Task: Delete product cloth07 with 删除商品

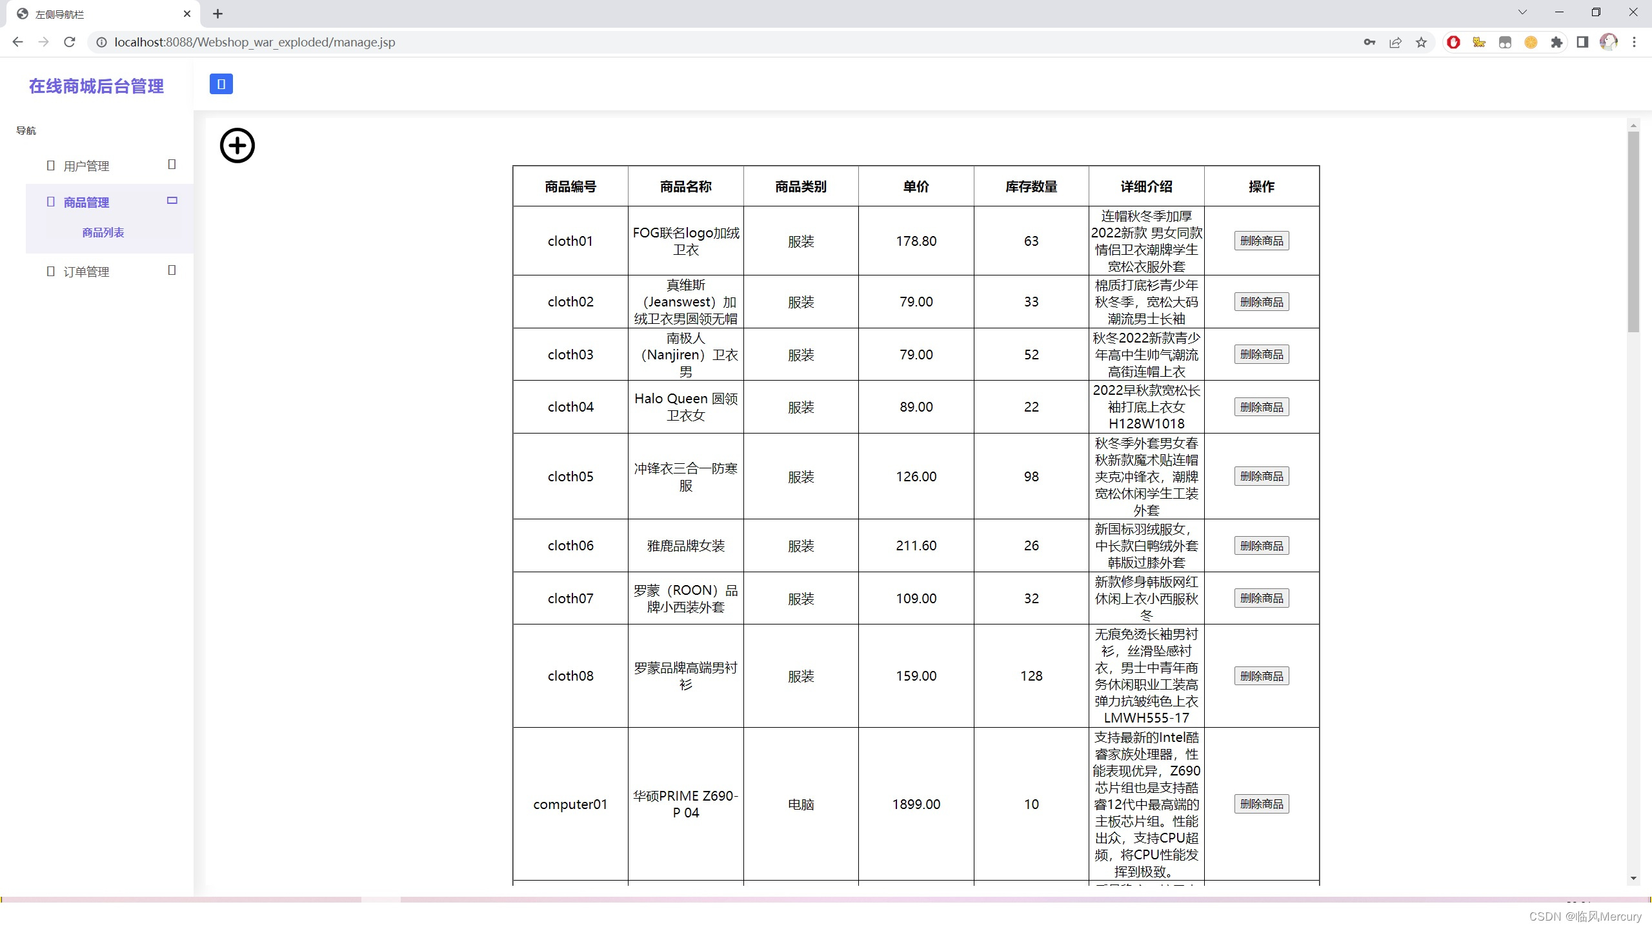Action: (1262, 598)
